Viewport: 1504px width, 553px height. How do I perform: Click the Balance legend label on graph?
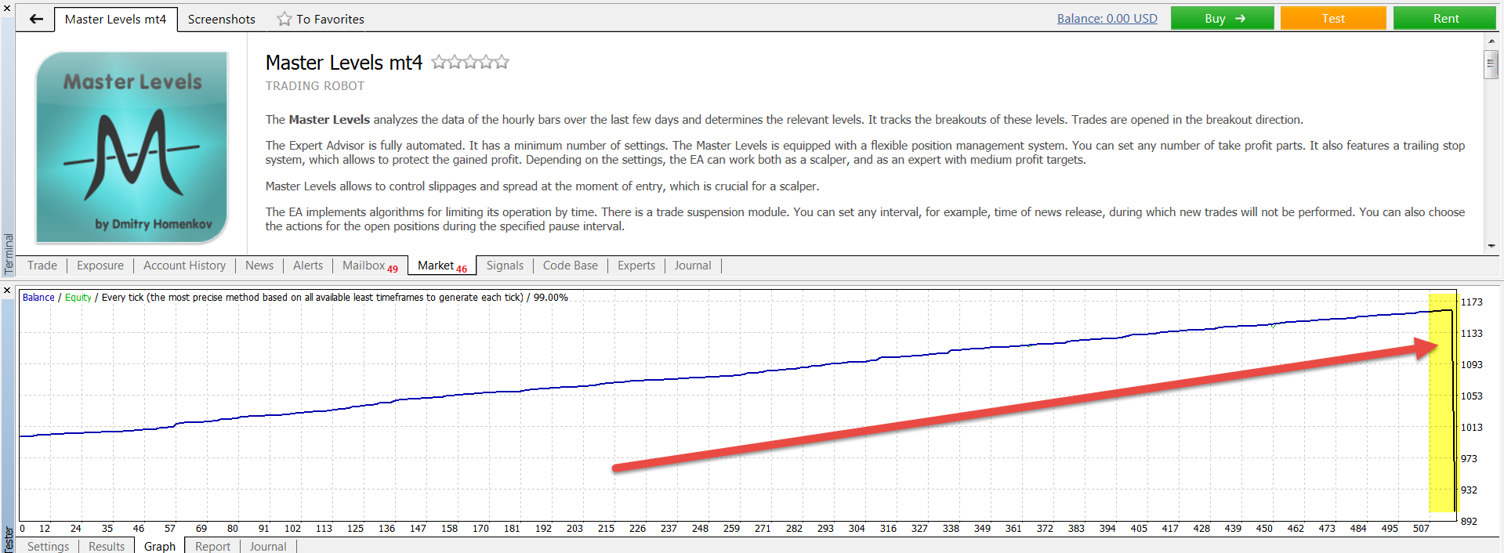click(38, 298)
